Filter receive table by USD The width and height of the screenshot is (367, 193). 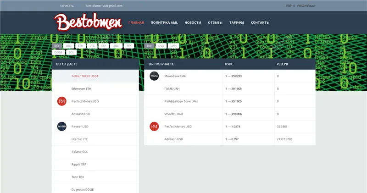(x=161, y=46)
